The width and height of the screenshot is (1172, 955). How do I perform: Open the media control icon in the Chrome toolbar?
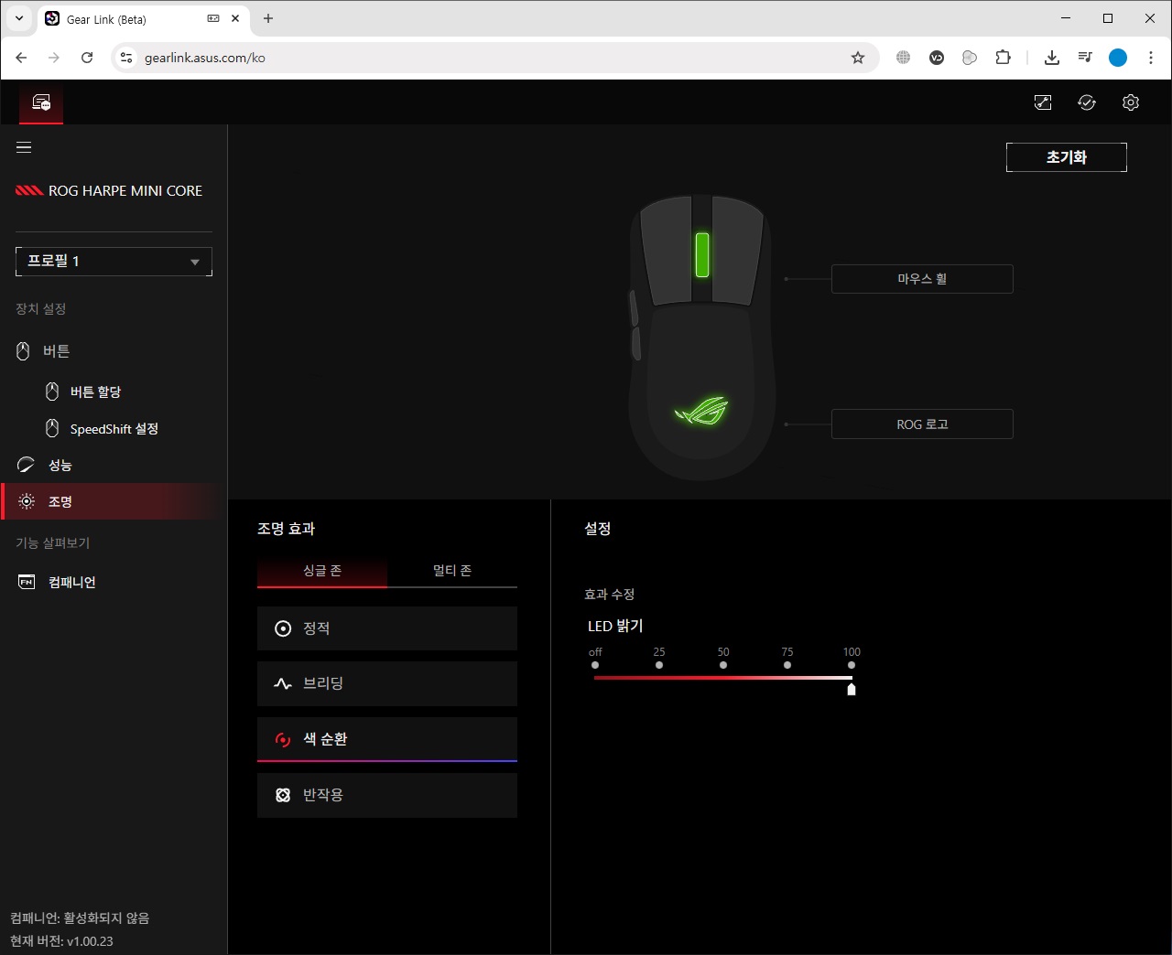click(x=1085, y=58)
